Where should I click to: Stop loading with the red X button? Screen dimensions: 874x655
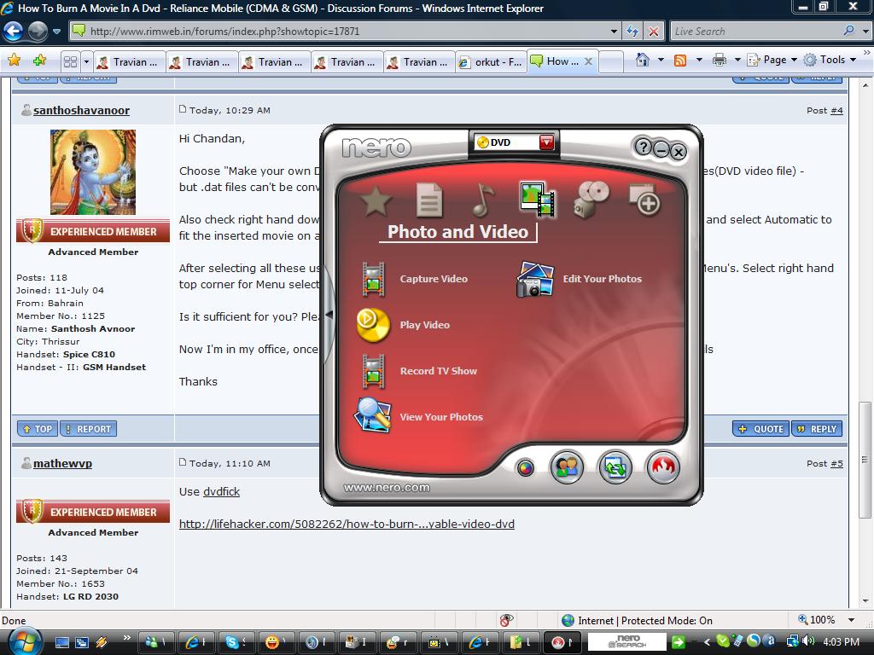653,32
